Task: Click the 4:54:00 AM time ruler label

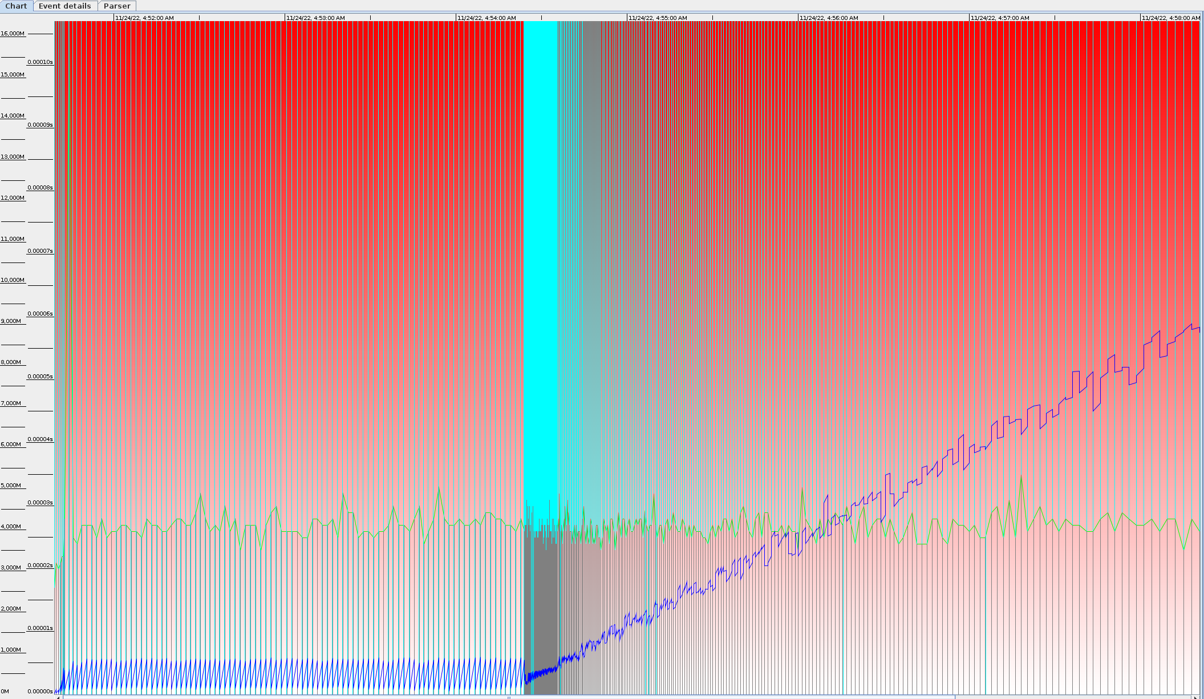Action: click(x=487, y=18)
